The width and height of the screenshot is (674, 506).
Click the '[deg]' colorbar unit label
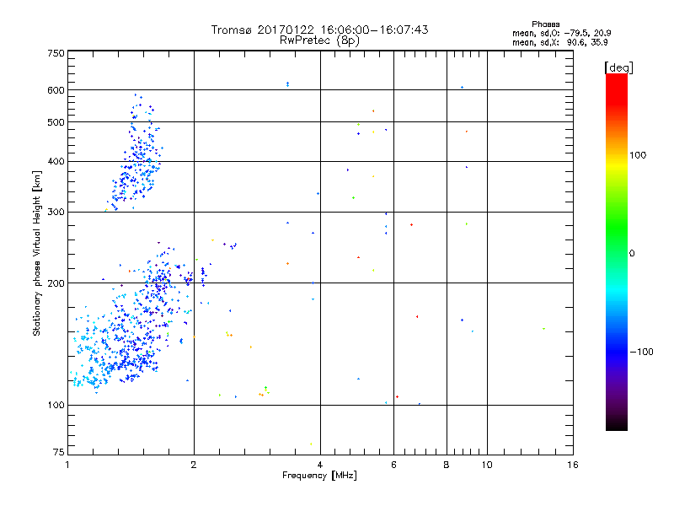click(x=618, y=67)
